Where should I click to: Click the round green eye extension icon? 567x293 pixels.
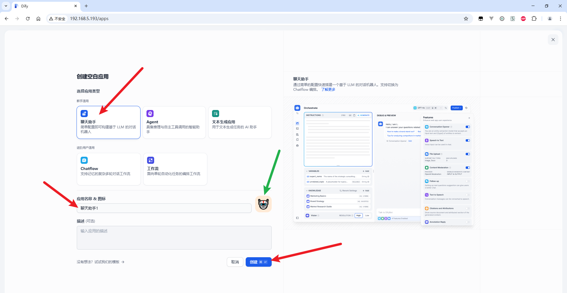(502, 19)
